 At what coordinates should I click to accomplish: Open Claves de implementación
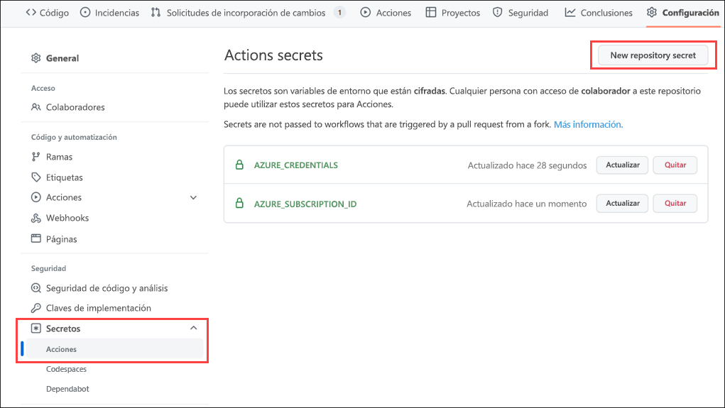pos(99,308)
